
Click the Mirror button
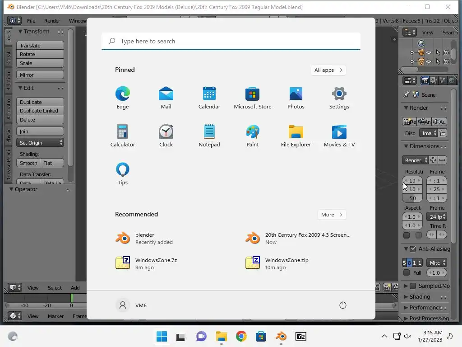coord(40,75)
